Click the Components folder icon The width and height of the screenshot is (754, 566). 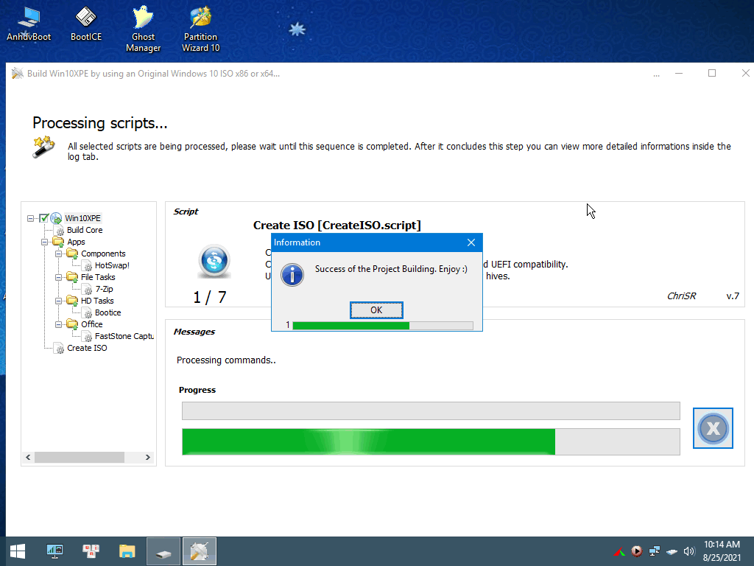[x=72, y=254]
